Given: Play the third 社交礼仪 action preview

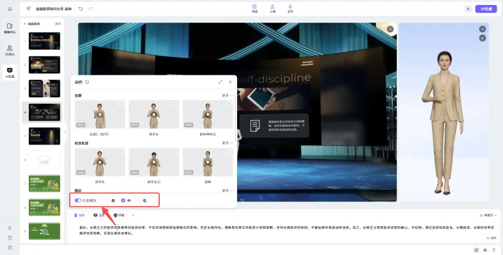Looking at the screenshot, I should tap(208, 162).
